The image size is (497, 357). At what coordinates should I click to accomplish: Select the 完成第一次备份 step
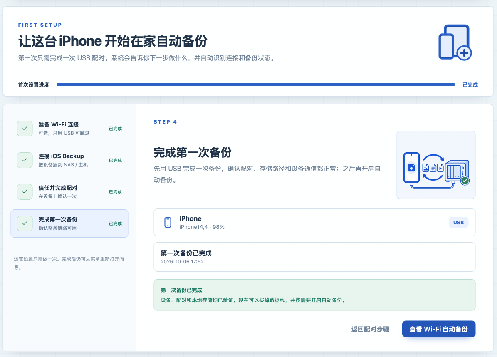click(69, 223)
